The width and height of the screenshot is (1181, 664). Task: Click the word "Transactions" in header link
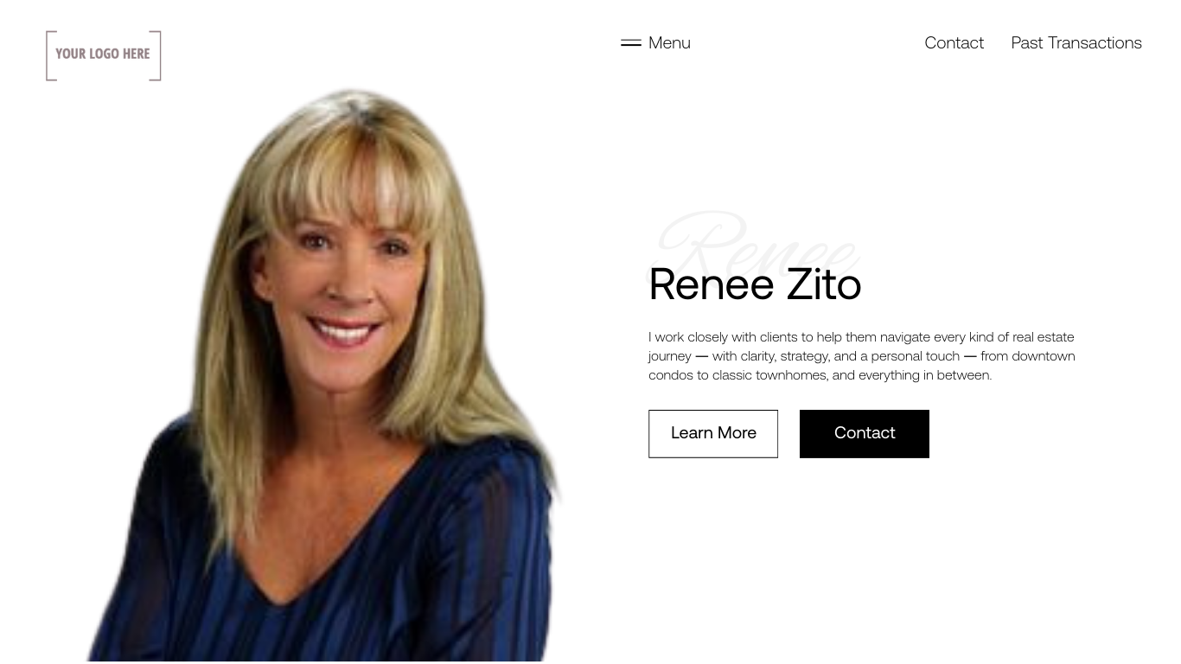point(1095,42)
